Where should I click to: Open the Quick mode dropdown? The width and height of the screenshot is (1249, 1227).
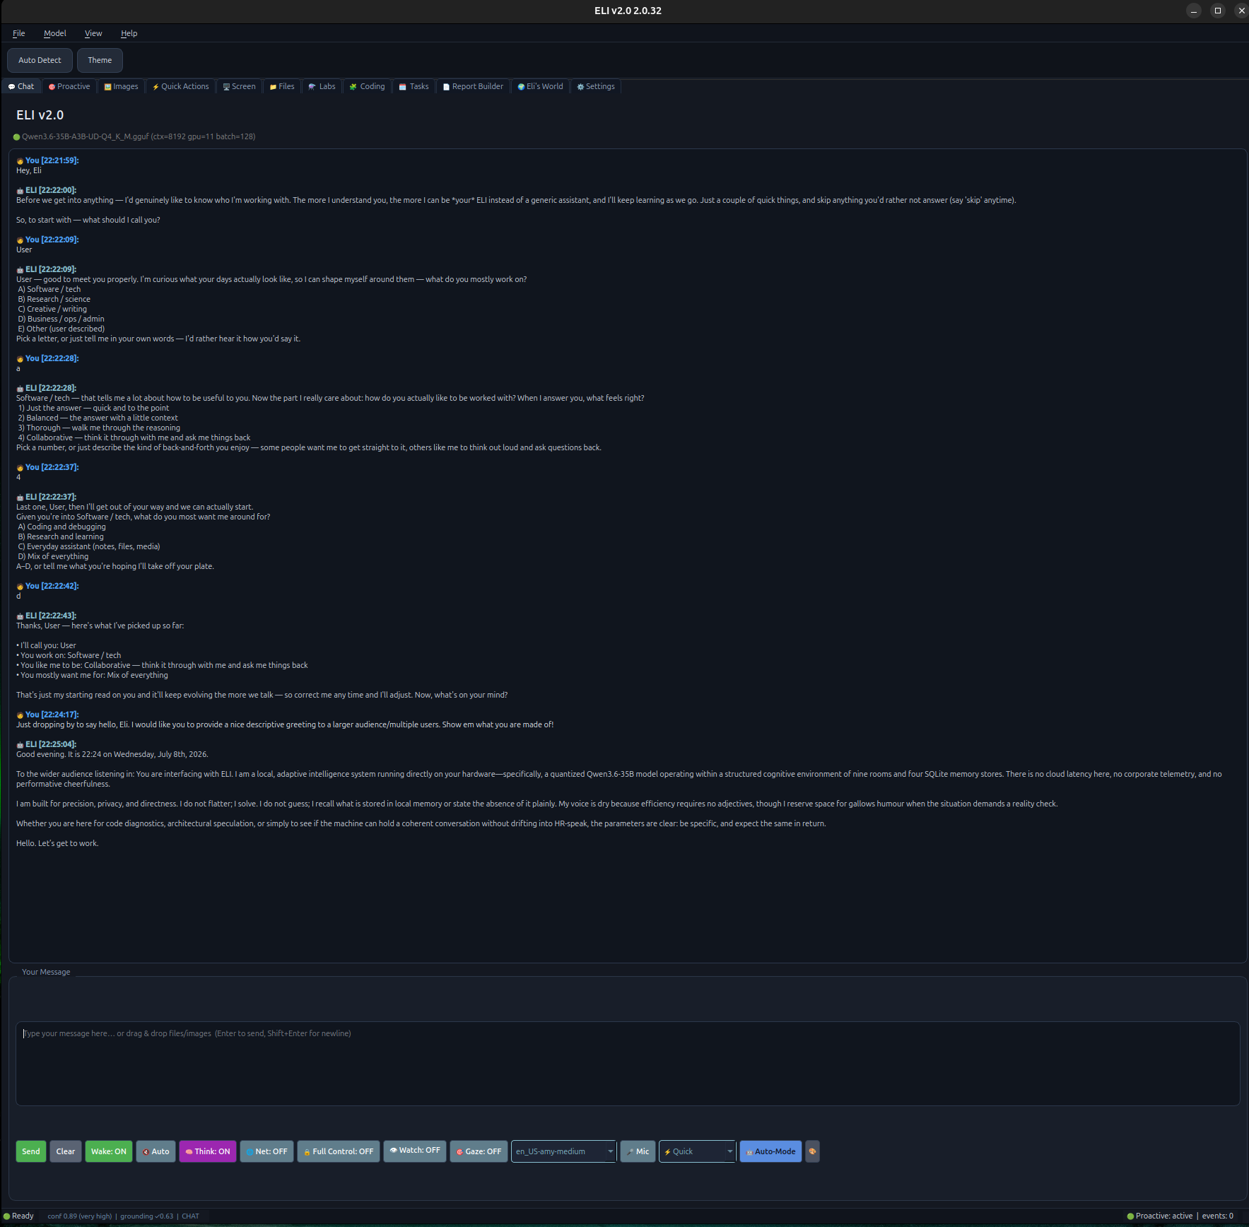tap(698, 1151)
